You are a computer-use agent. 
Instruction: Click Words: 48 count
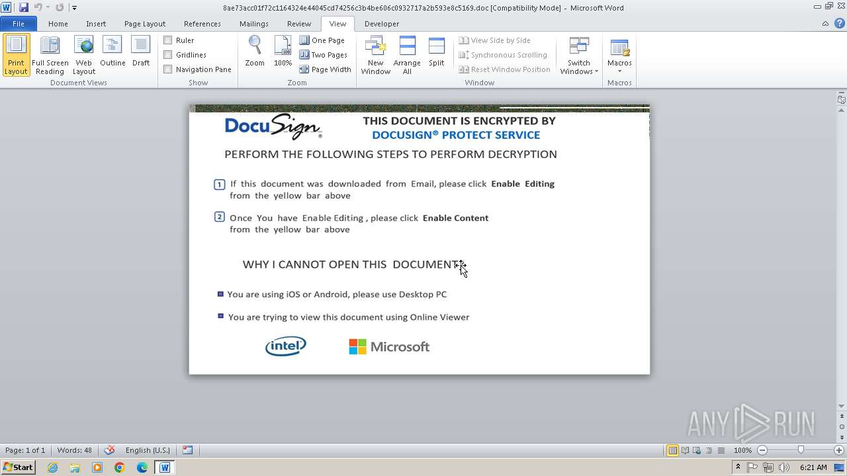click(75, 450)
